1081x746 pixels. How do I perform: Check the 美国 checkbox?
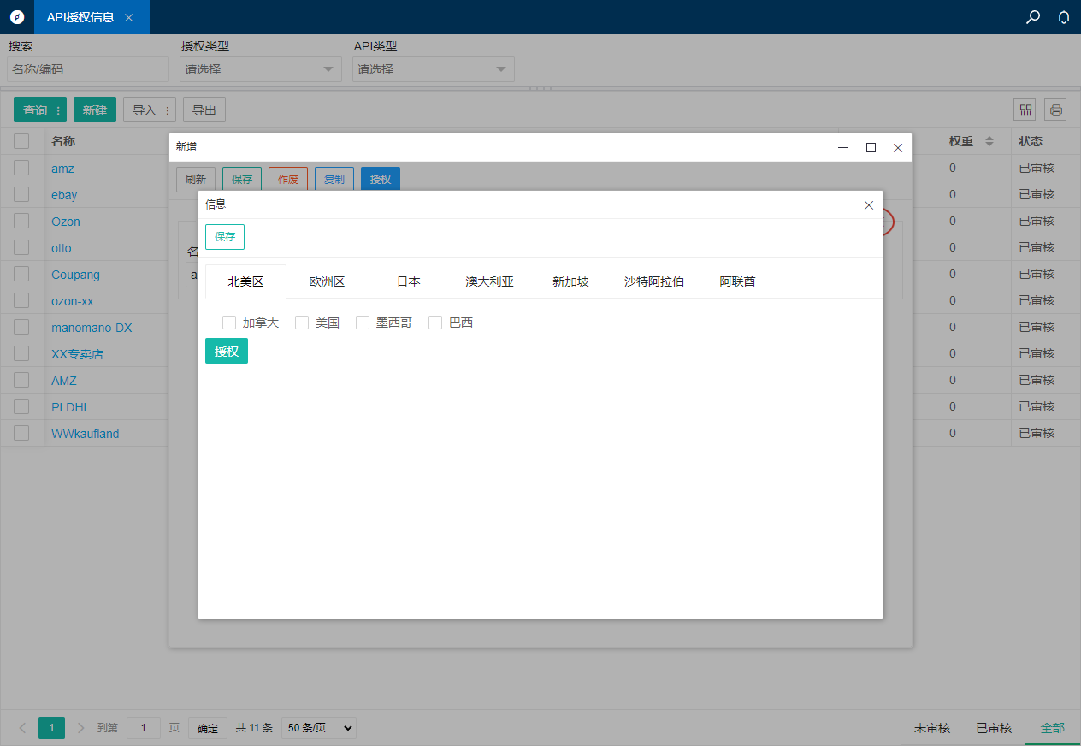pos(302,323)
